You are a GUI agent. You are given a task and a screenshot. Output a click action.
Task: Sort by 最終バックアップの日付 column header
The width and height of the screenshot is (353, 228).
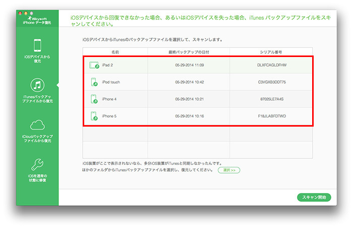(189, 52)
